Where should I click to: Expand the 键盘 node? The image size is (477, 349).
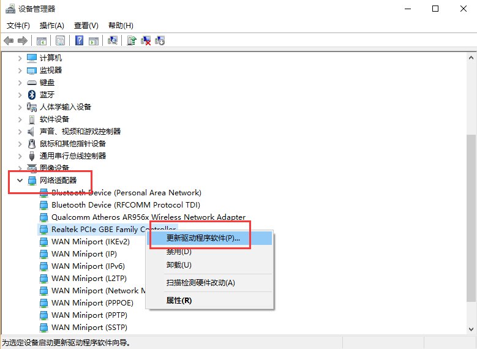[20, 83]
